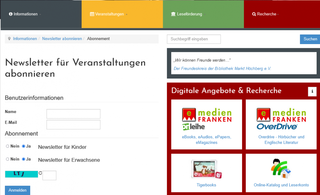Open the Leseförderung dropdown menu
This screenshot has height=195, width=320.
click(189, 14)
